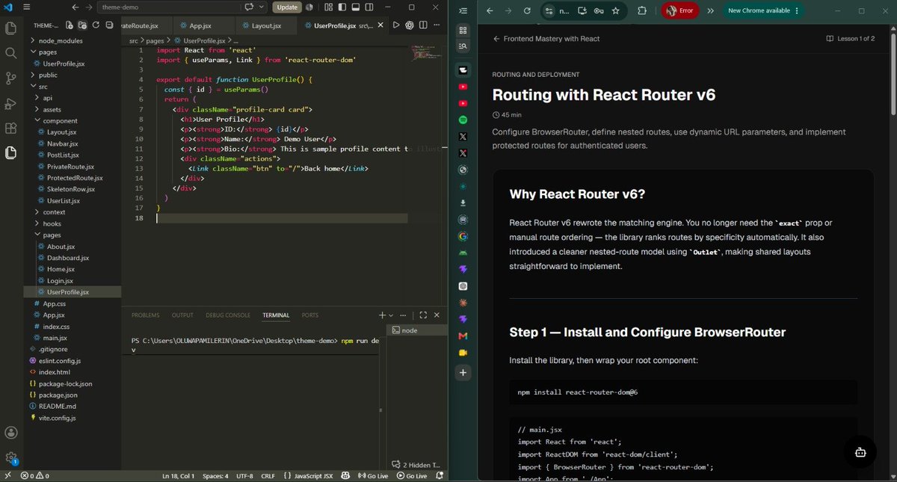Viewport: 897px width, 482px height.
Task: Click the Go Live button with broadcast icon
Action: [x=373, y=475]
